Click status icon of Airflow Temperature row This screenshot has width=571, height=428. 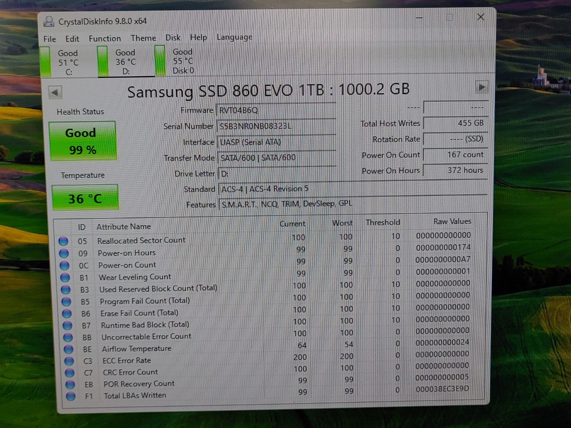(69, 349)
